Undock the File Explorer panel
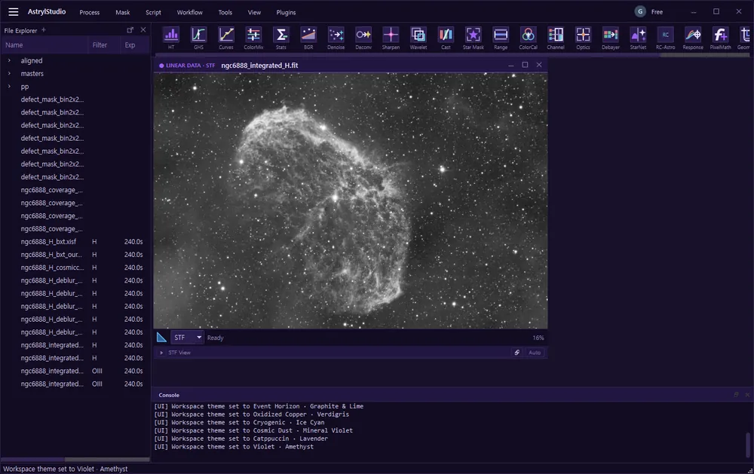This screenshot has height=474, width=754. tap(130, 30)
